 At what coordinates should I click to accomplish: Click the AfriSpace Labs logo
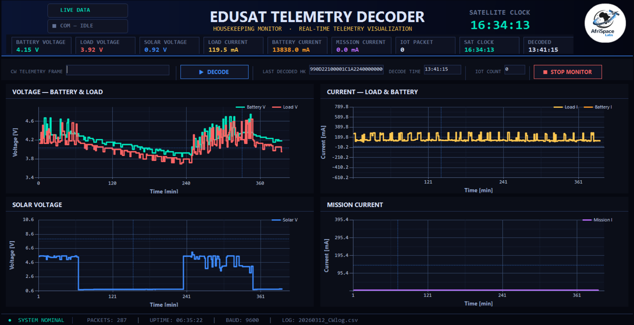click(605, 23)
